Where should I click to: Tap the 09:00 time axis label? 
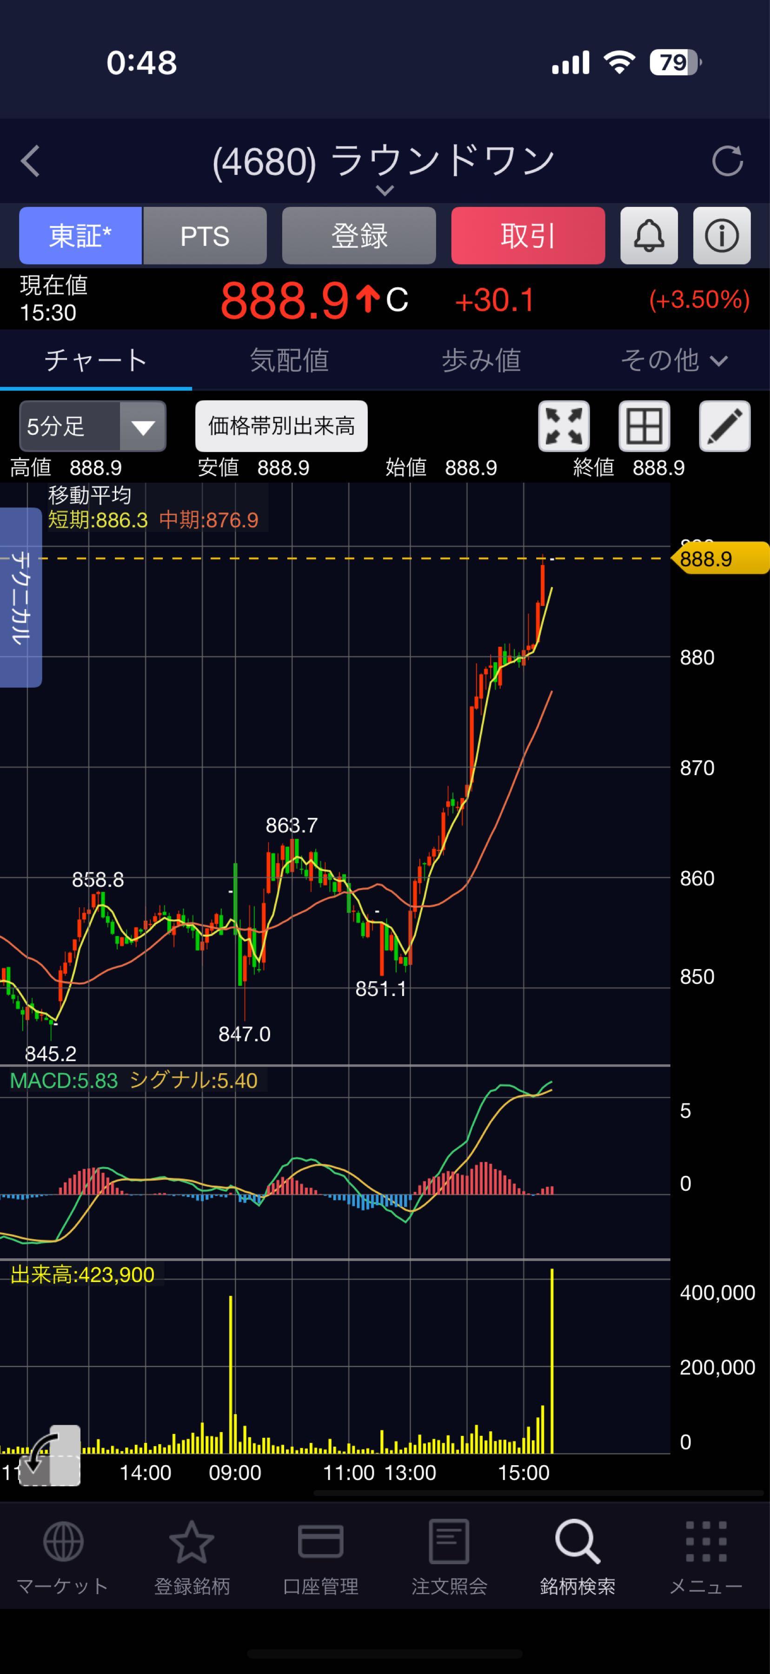click(x=234, y=1473)
